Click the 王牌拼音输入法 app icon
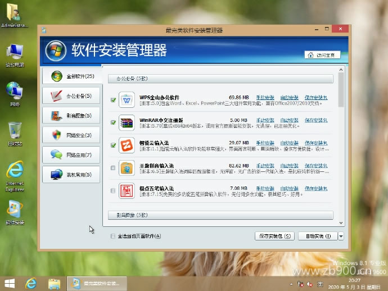388x291 pixels. 127,168
